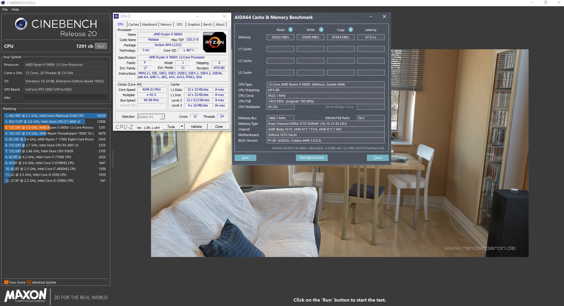Click the brown Identical System legend swatch
Image resolution: width=564 pixels, height=306 pixels.
(29, 282)
